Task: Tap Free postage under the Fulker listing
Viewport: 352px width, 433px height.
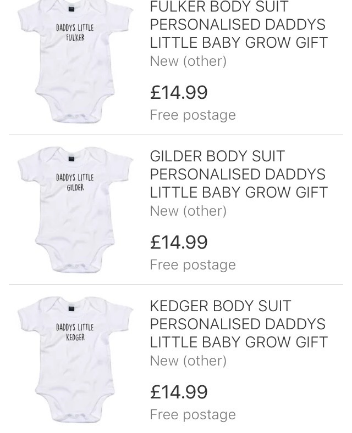Action: click(193, 115)
